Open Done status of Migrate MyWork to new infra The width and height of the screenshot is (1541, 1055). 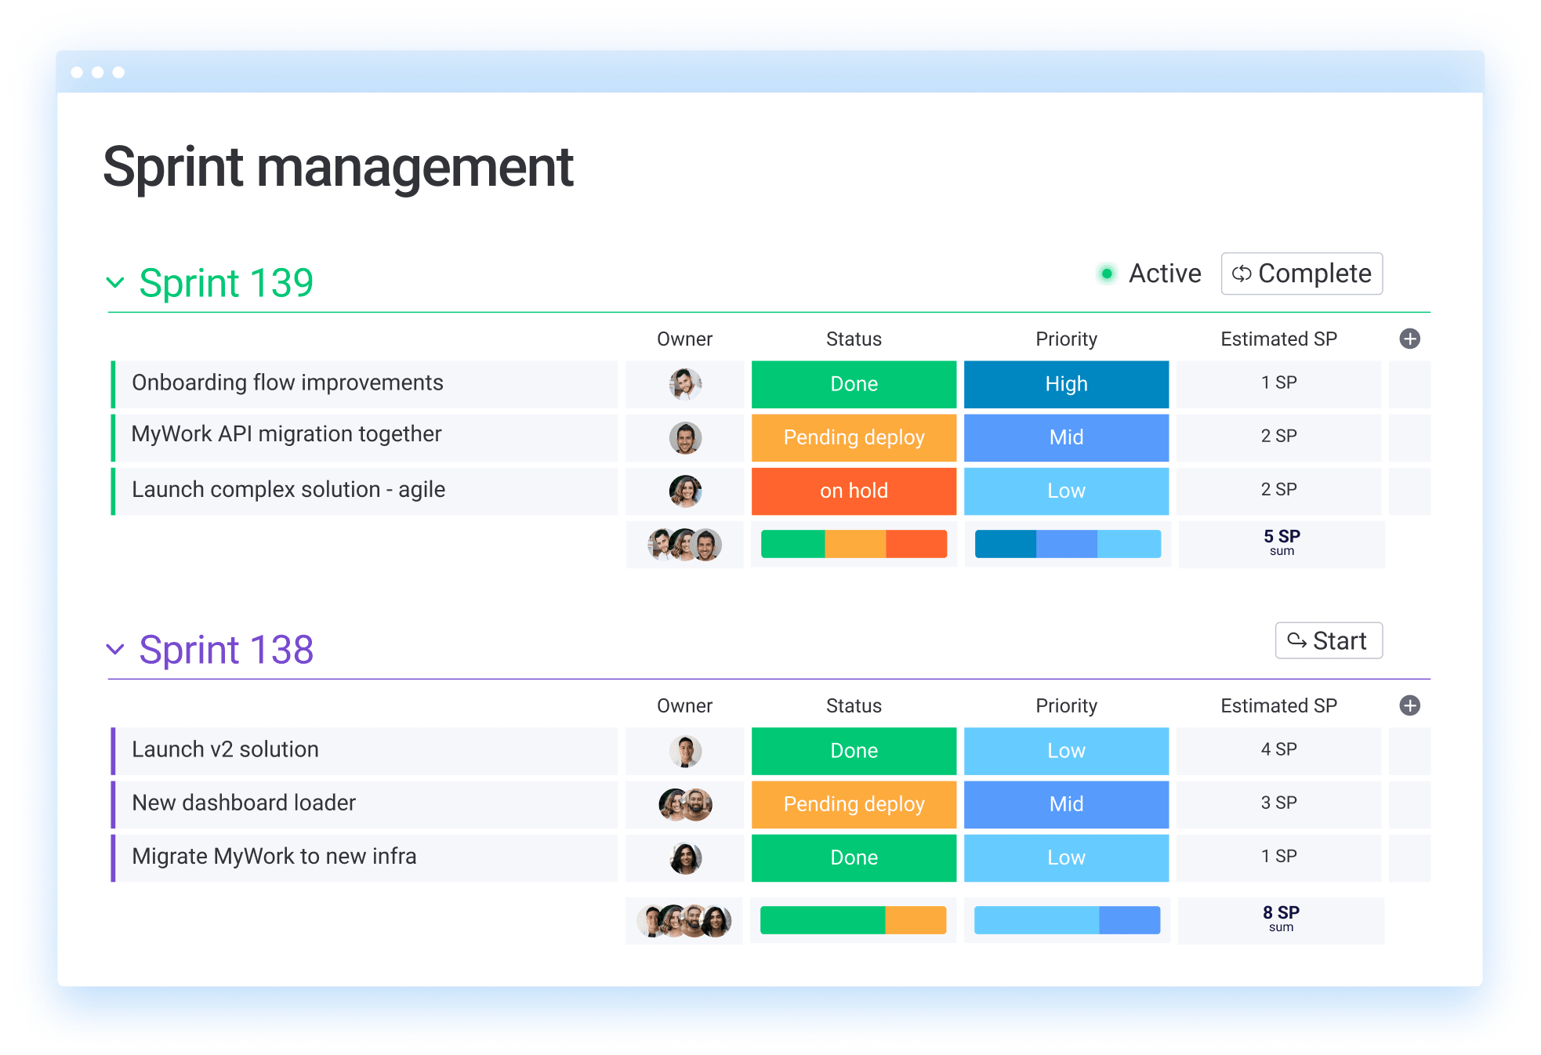pyautogui.click(x=854, y=857)
